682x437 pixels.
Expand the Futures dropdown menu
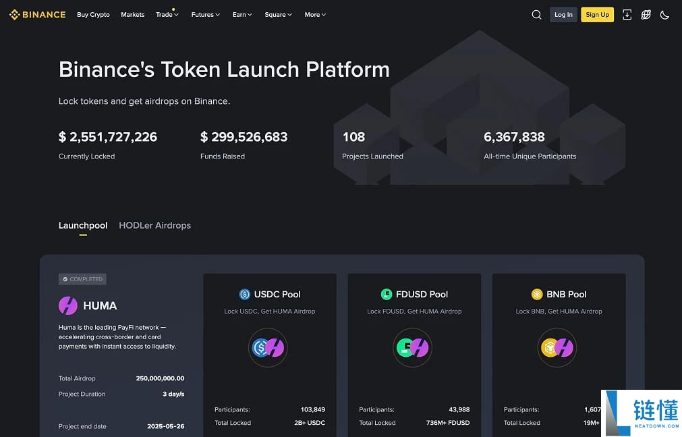pos(205,15)
